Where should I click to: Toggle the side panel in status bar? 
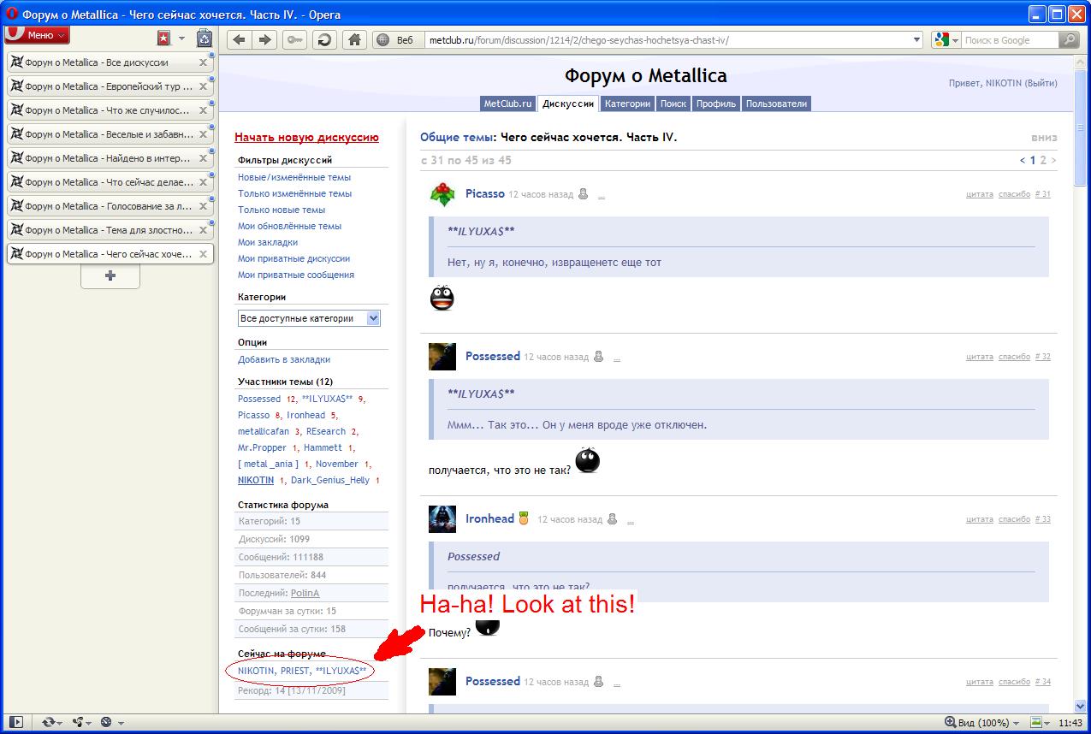(15, 722)
